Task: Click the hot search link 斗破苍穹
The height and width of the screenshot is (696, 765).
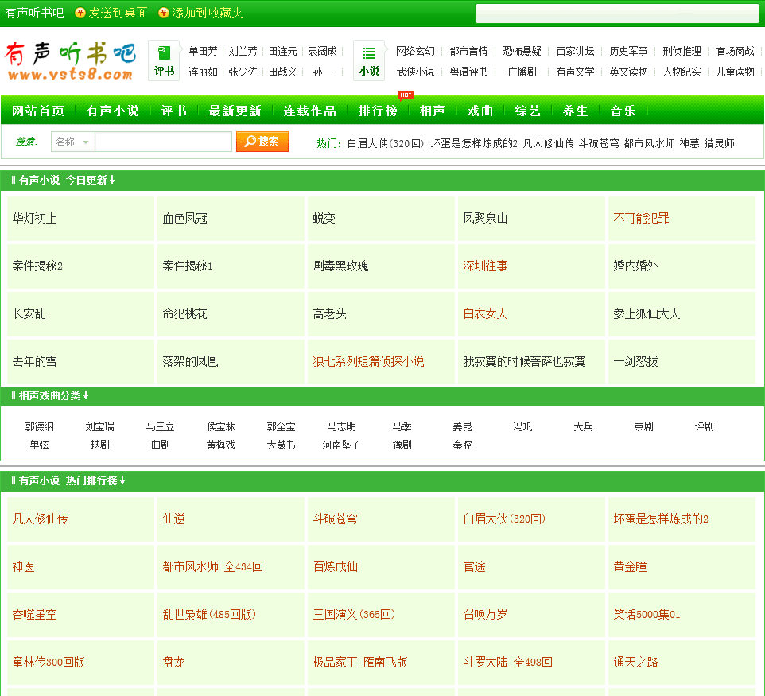Action: pos(598,143)
